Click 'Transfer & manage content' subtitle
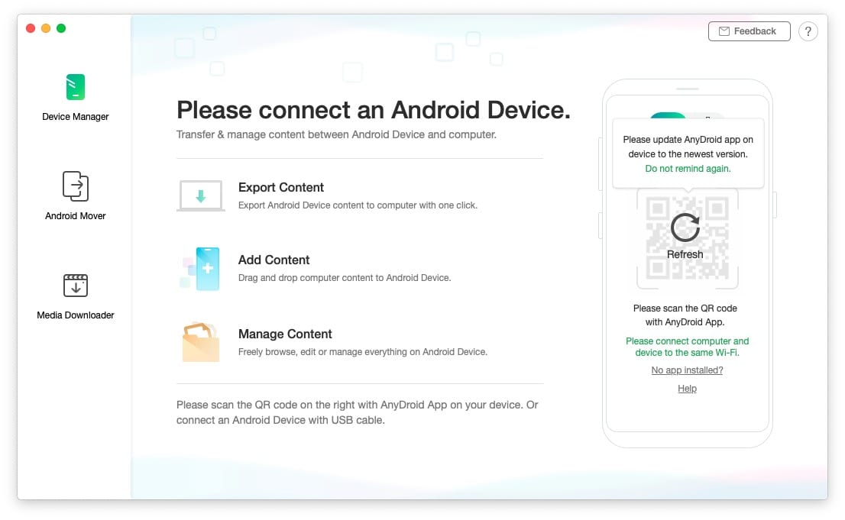The image size is (845, 520). pos(336,134)
